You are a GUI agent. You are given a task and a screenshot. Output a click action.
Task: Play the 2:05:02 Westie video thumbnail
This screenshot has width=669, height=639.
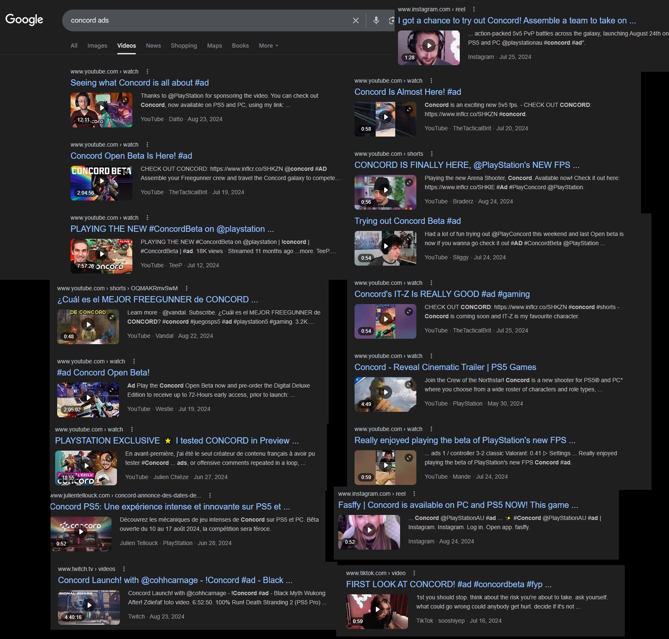[88, 400]
